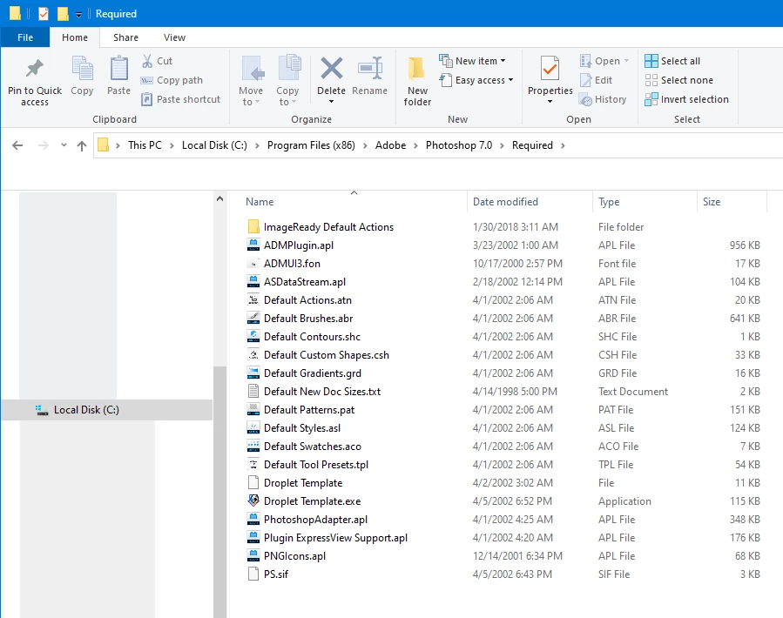Open the File menu tab
This screenshot has height=618, width=783.
pos(25,37)
